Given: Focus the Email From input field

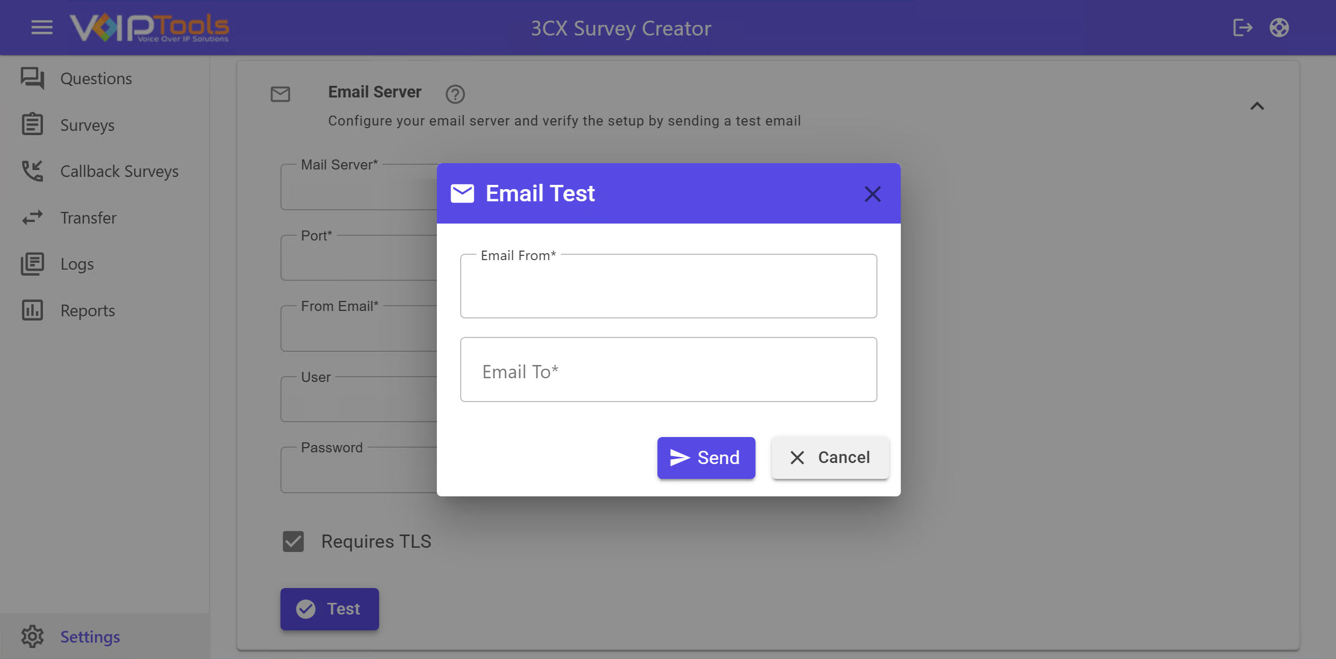Looking at the screenshot, I should 669,286.
